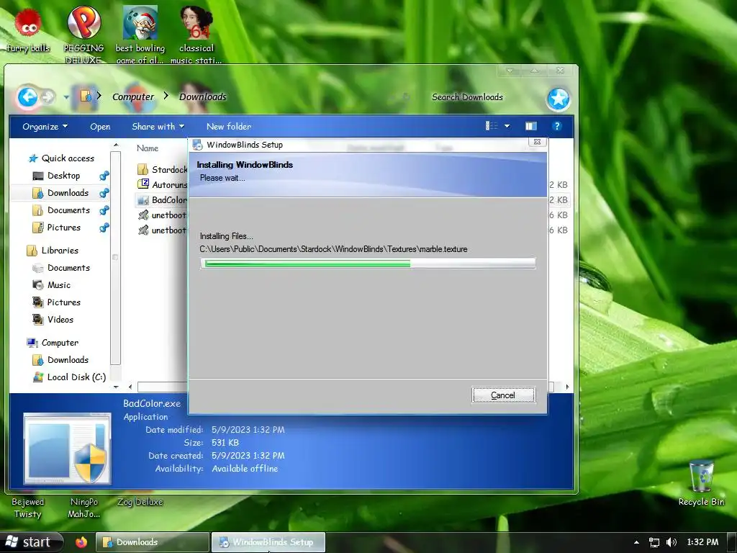Image resolution: width=737 pixels, height=553 pixels.
Task: Open Zog Deluxe desktop shortcut
Action: [140, 502]
